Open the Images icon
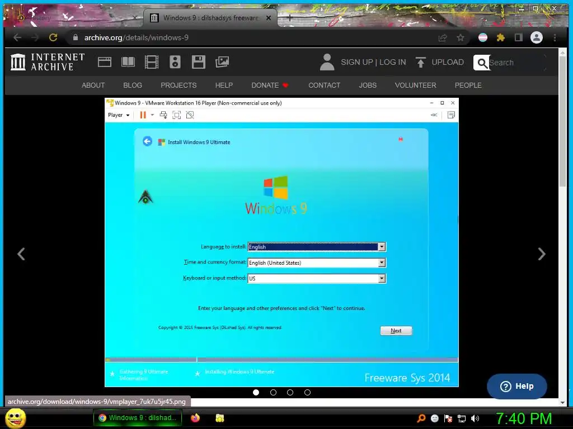Image resolution: width=573 pixels, height=429 pixels. (222, 62)
